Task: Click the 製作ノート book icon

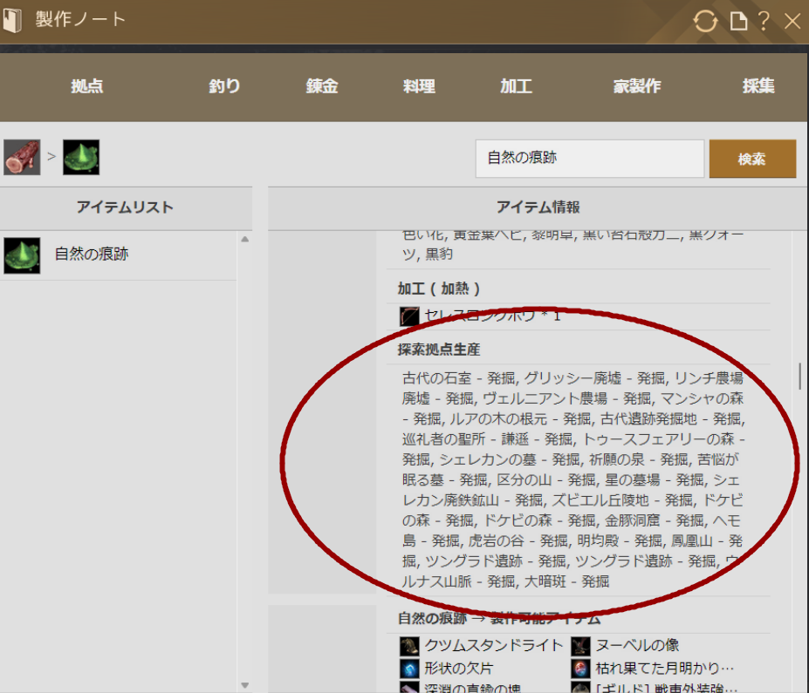Action: coord(12,20)
